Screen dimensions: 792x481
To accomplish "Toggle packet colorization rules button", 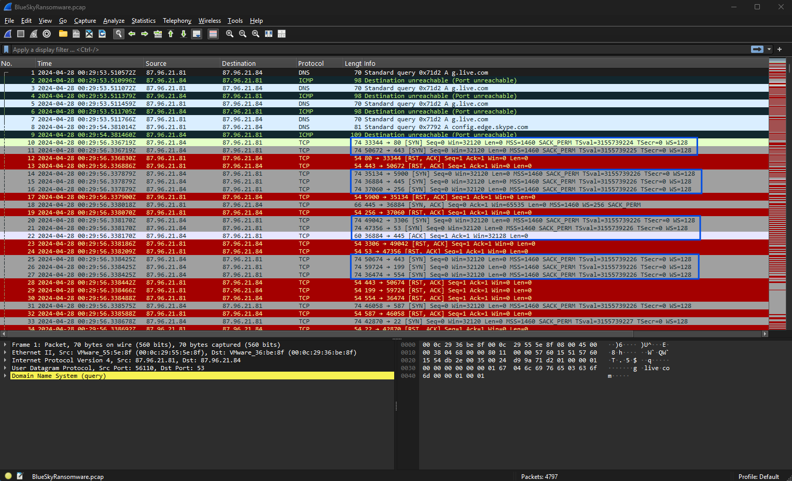I will (213, 34).
